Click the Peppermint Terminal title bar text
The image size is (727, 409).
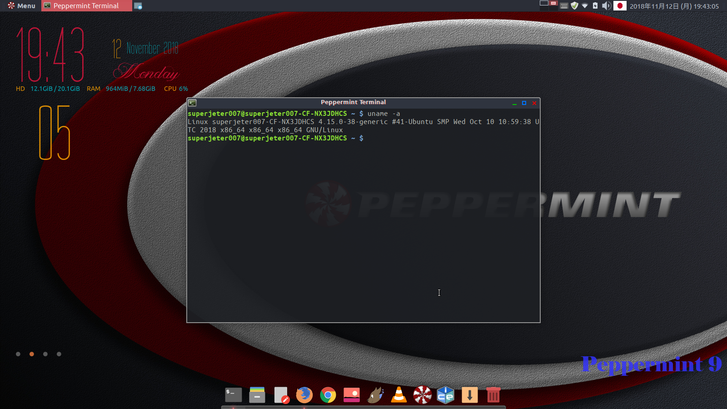[x=353, y=102]
